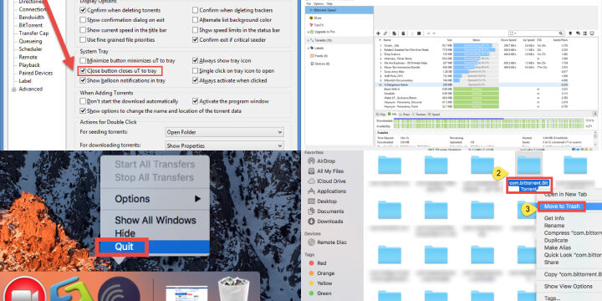The image size is (602, 301).
Task: Choose Make Alias in Finder context menu
Action: (x=558, y=247)
